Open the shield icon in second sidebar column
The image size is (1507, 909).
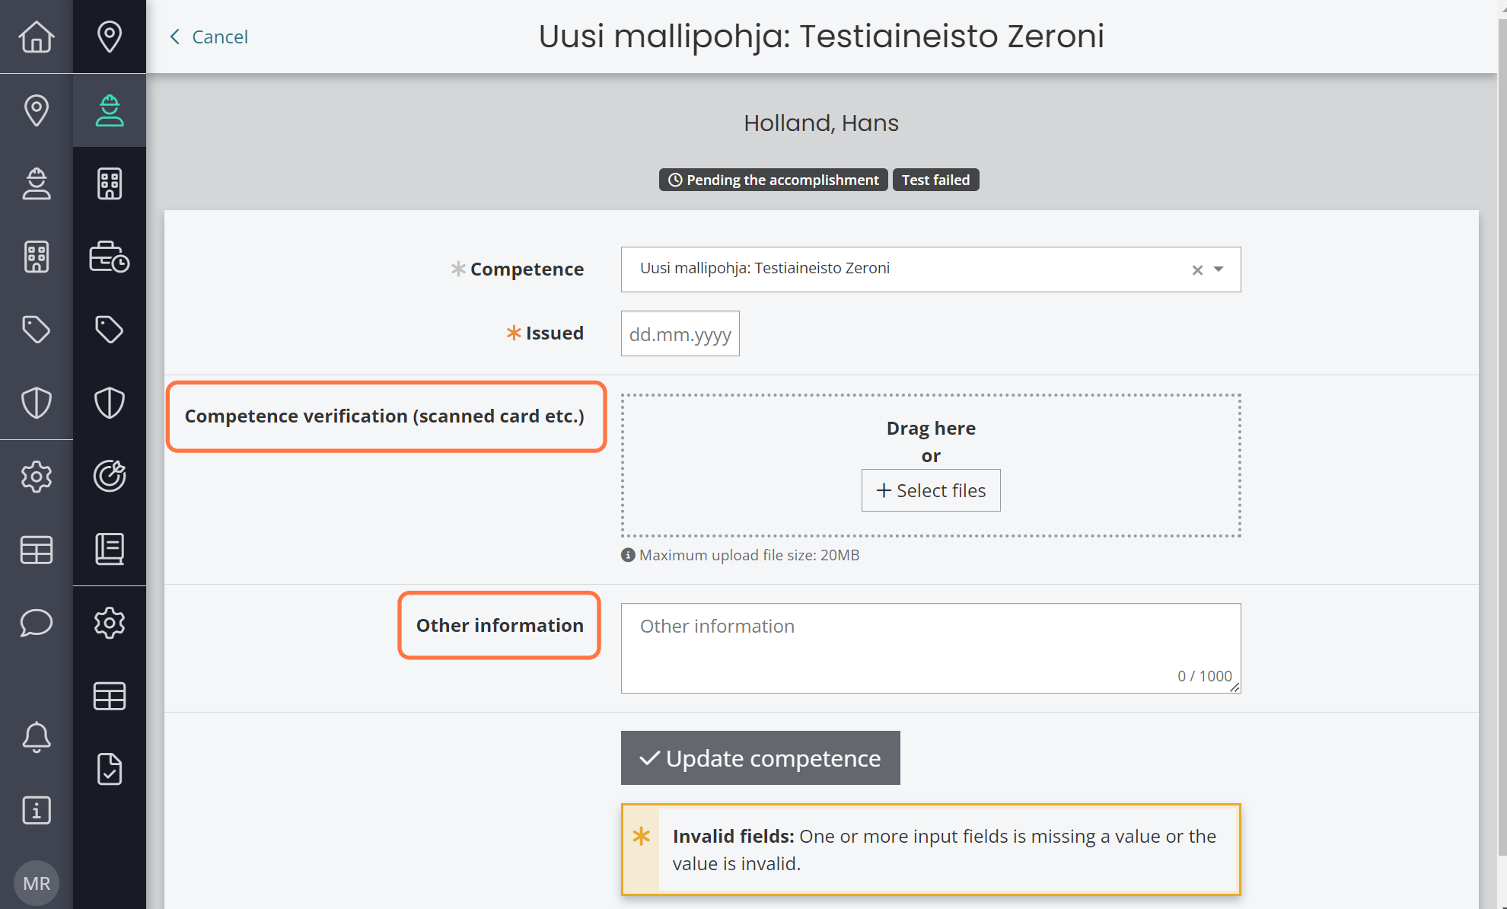[110, 403]
